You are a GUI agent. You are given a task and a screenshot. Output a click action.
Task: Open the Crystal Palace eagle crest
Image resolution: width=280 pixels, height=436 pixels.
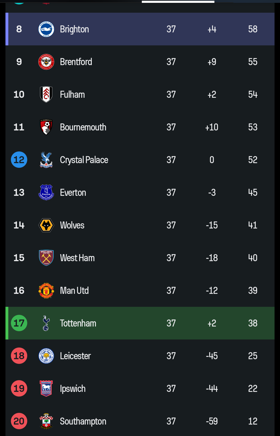coord(46,160)
